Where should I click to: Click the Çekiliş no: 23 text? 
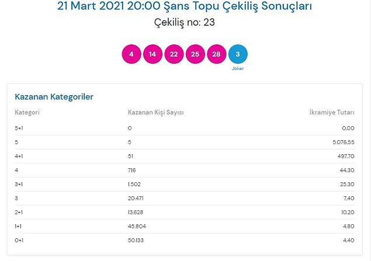[185, 22]
